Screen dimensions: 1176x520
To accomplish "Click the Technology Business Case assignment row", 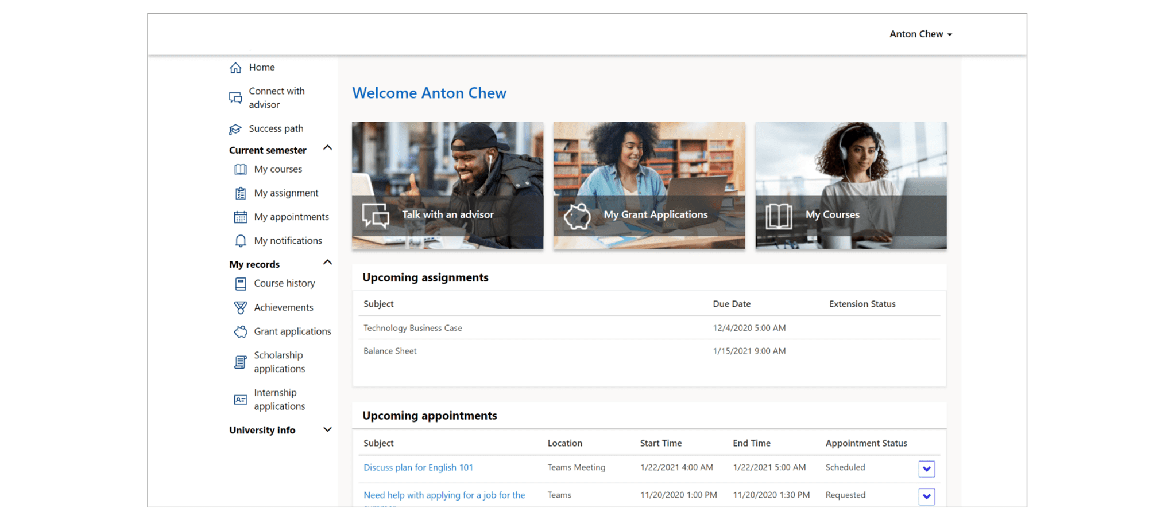I will pyautogui.click(x=649, y=328).
